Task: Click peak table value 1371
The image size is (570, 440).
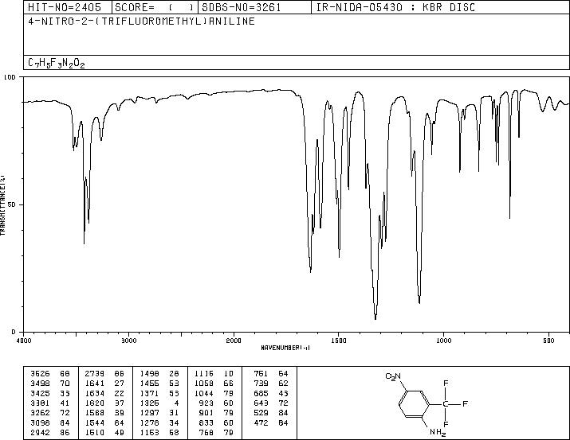Action: click(x=149, y=393)
